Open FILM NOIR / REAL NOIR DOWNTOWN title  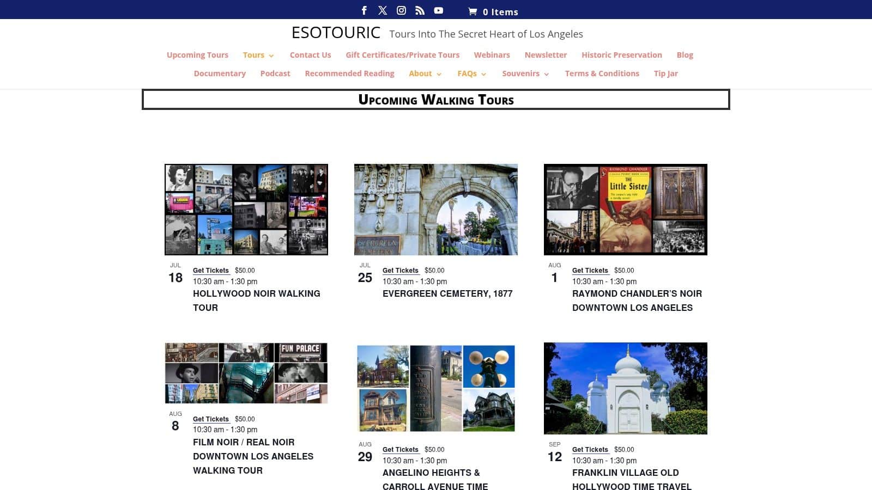(x=253, y=456)
